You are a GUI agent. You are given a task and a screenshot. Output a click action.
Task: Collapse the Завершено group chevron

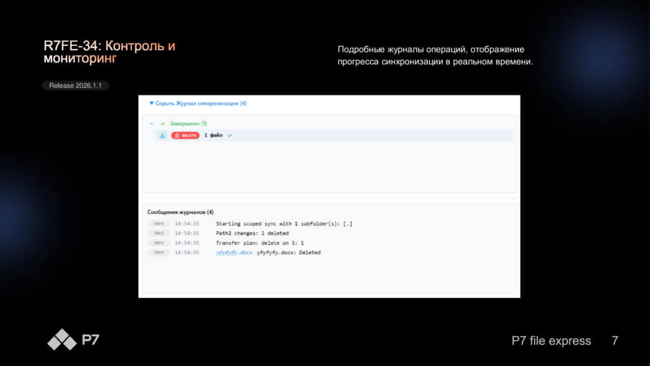point(151,123)
